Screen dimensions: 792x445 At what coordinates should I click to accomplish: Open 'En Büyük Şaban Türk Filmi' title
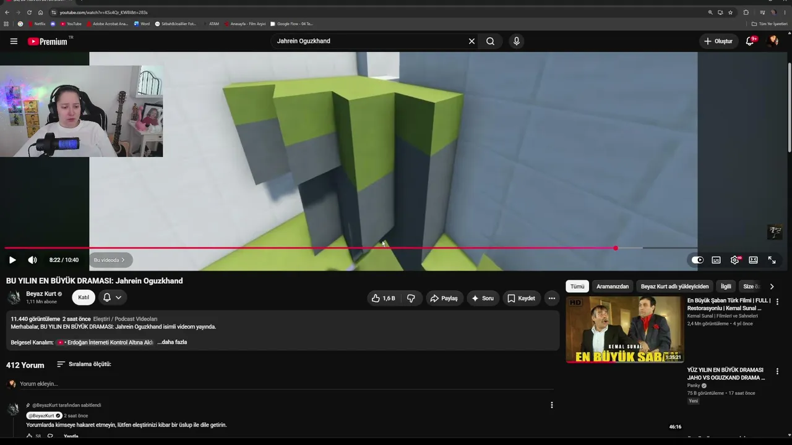point(729,305)
